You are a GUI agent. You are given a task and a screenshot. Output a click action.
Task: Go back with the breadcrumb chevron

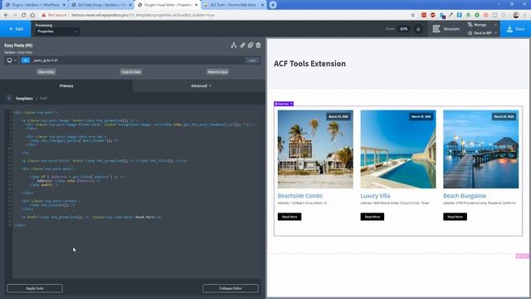(9, 98)
